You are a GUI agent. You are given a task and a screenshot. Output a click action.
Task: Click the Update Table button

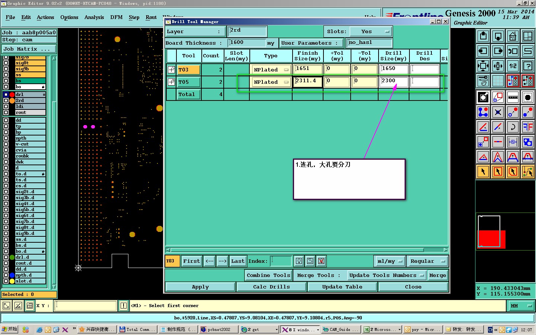click(342, 287)
